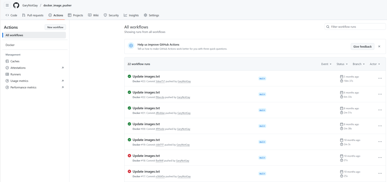Open the hamburger navigation menu

pyautogui.click(x=7, y=5)
